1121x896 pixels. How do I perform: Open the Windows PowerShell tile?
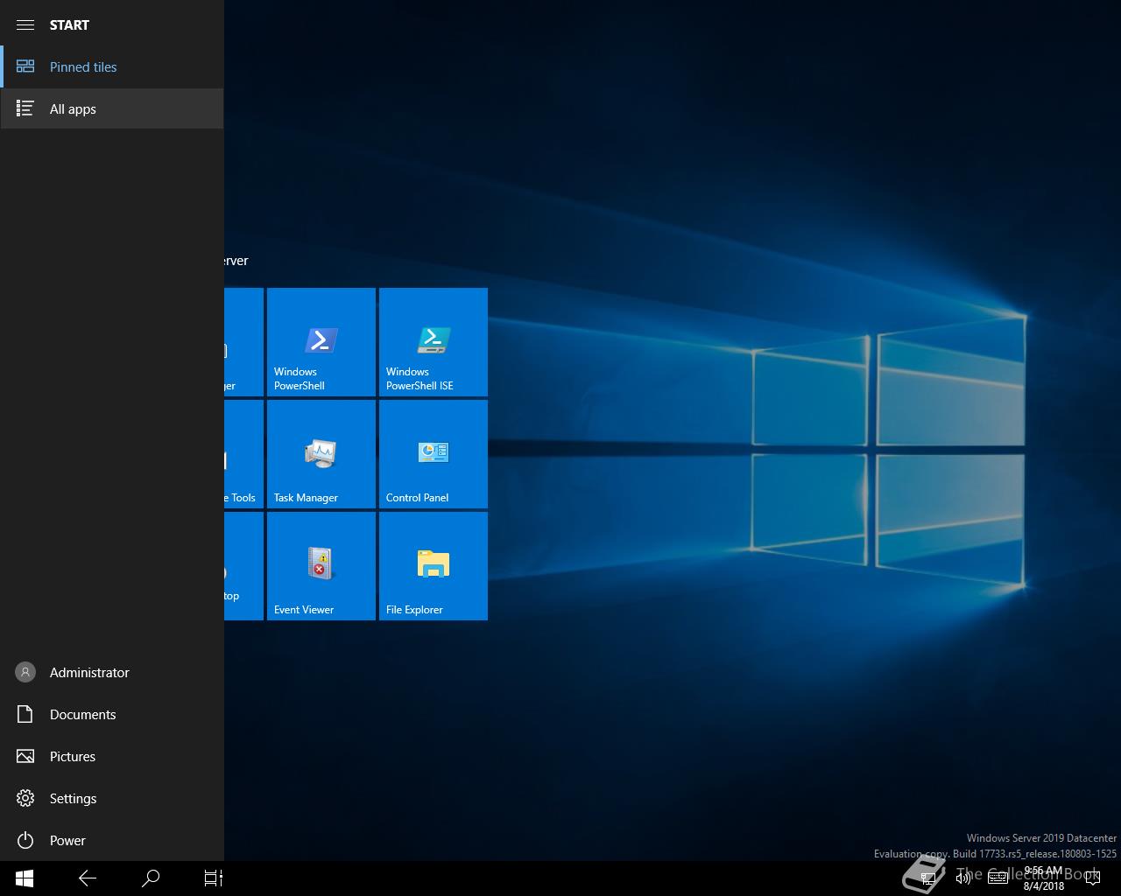[321, 342]
